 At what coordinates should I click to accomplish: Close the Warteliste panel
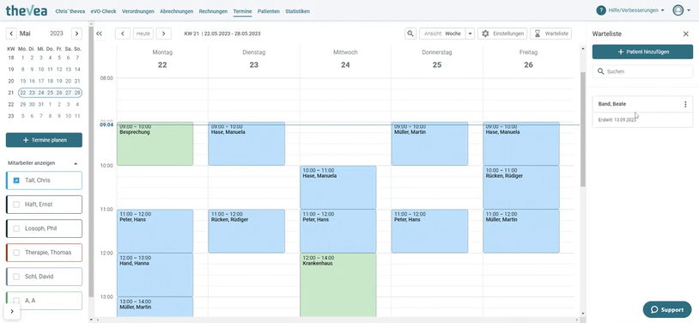pyautogui.click(x=685, y=34)
